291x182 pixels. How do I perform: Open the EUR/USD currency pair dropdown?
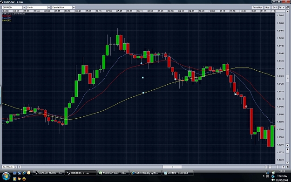point(14,7)
